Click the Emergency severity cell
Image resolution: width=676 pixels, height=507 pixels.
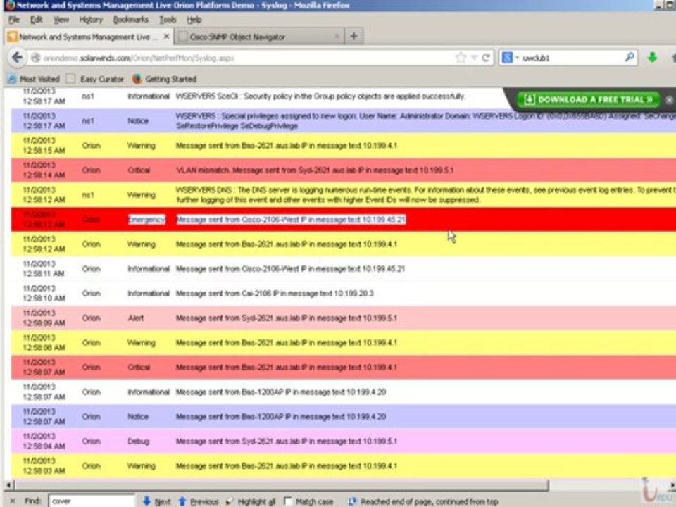pos(146,220)
